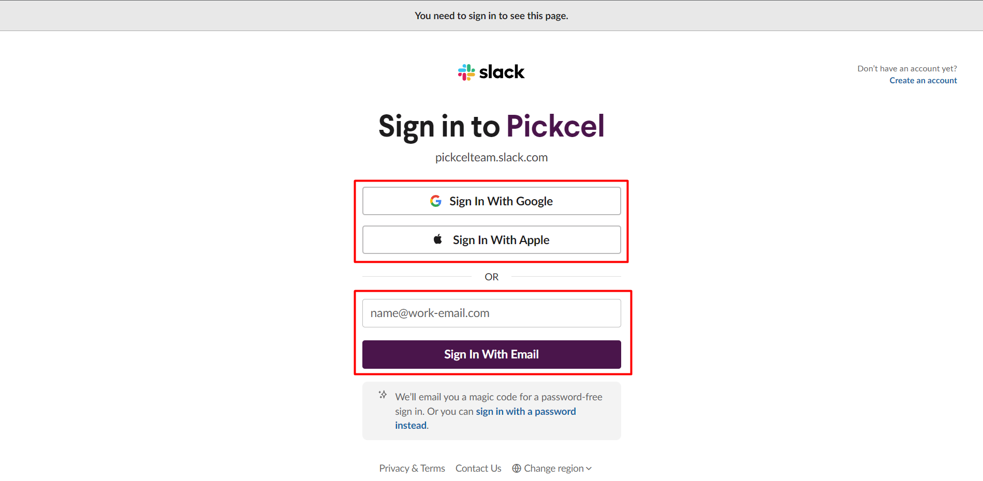Open Privacy & Terms page
The height and width of the screenshot is (481, 983).
click(412, 468)
